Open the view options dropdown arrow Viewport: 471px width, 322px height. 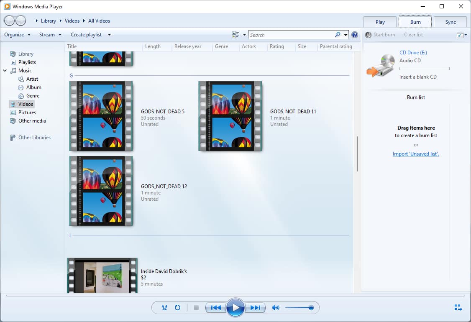point(244,35)
